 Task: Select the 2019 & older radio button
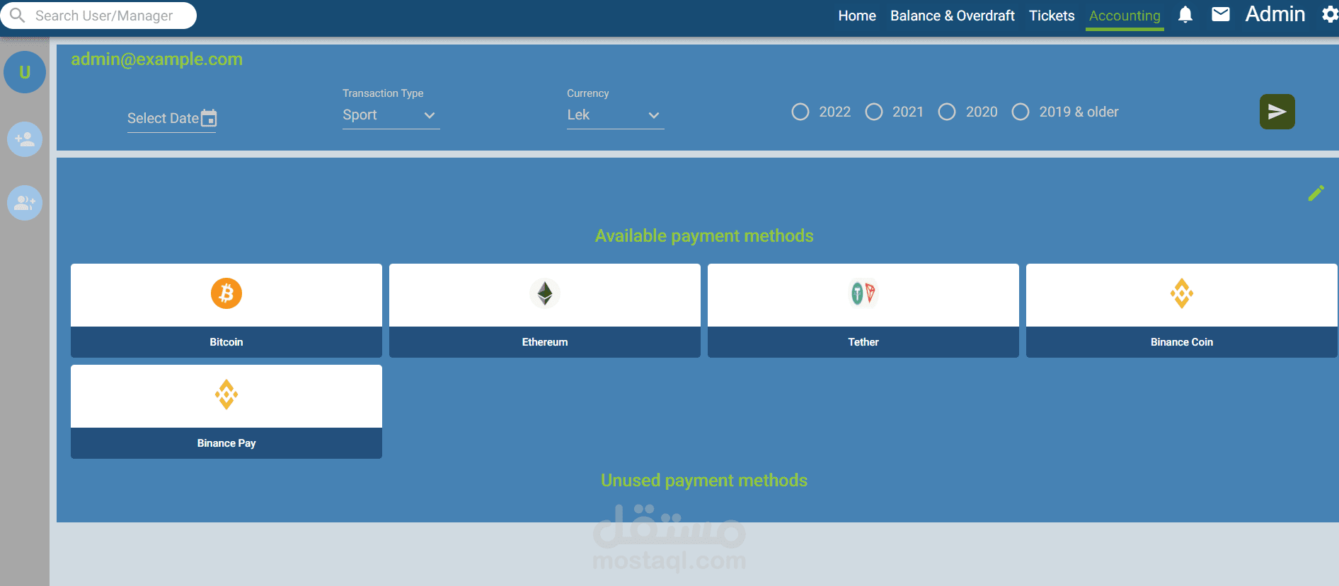[1021, 112]
